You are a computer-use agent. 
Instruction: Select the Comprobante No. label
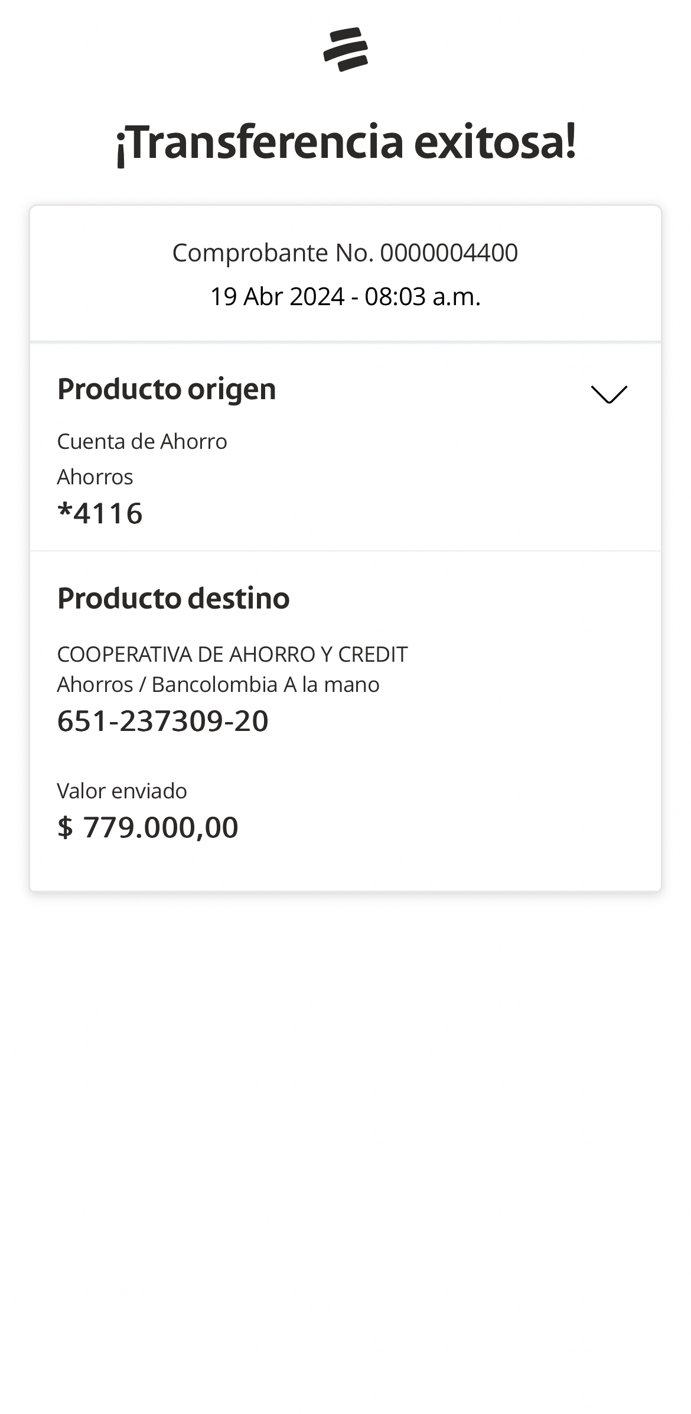point(273,253)
